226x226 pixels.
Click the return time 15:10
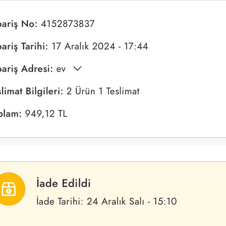[165, 202]
